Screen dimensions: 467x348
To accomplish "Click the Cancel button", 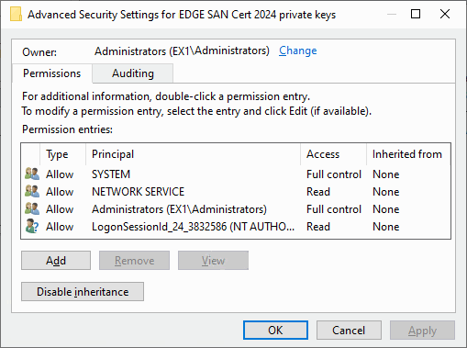I will (x=349, y=331).
